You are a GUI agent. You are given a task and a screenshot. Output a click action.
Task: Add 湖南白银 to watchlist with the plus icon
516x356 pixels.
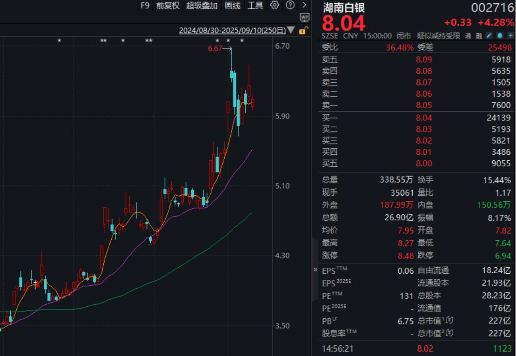tap(510, 35)
